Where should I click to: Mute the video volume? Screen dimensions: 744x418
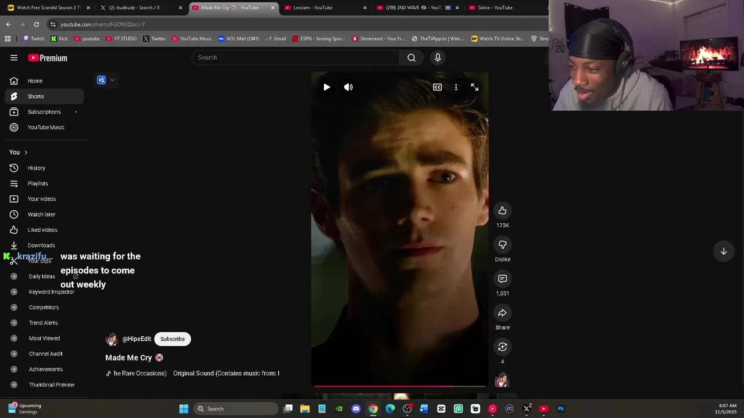coord(348,87)
